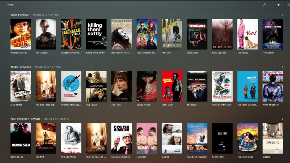Open the Killer Legends poster
Screen dimensions: 290x163
pos(222,34)
